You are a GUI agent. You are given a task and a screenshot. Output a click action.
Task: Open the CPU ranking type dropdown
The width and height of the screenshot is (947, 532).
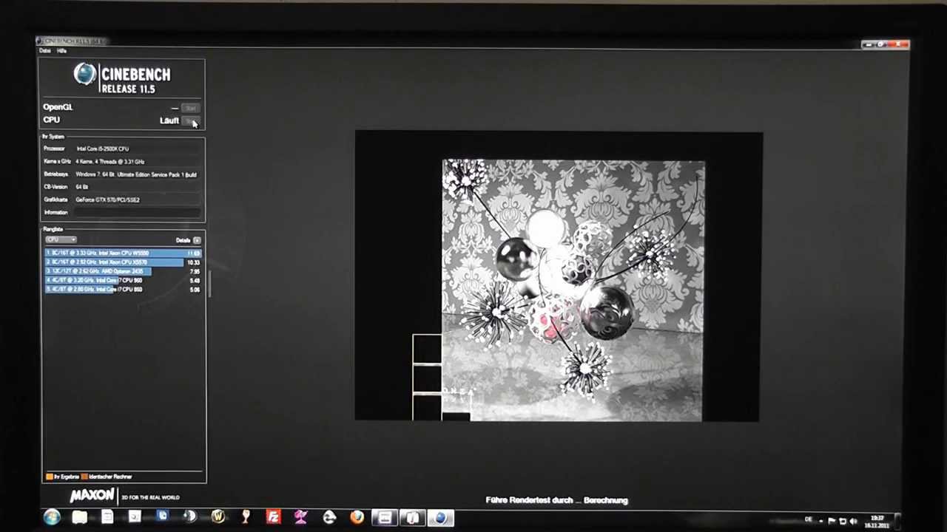coord(60,240)
